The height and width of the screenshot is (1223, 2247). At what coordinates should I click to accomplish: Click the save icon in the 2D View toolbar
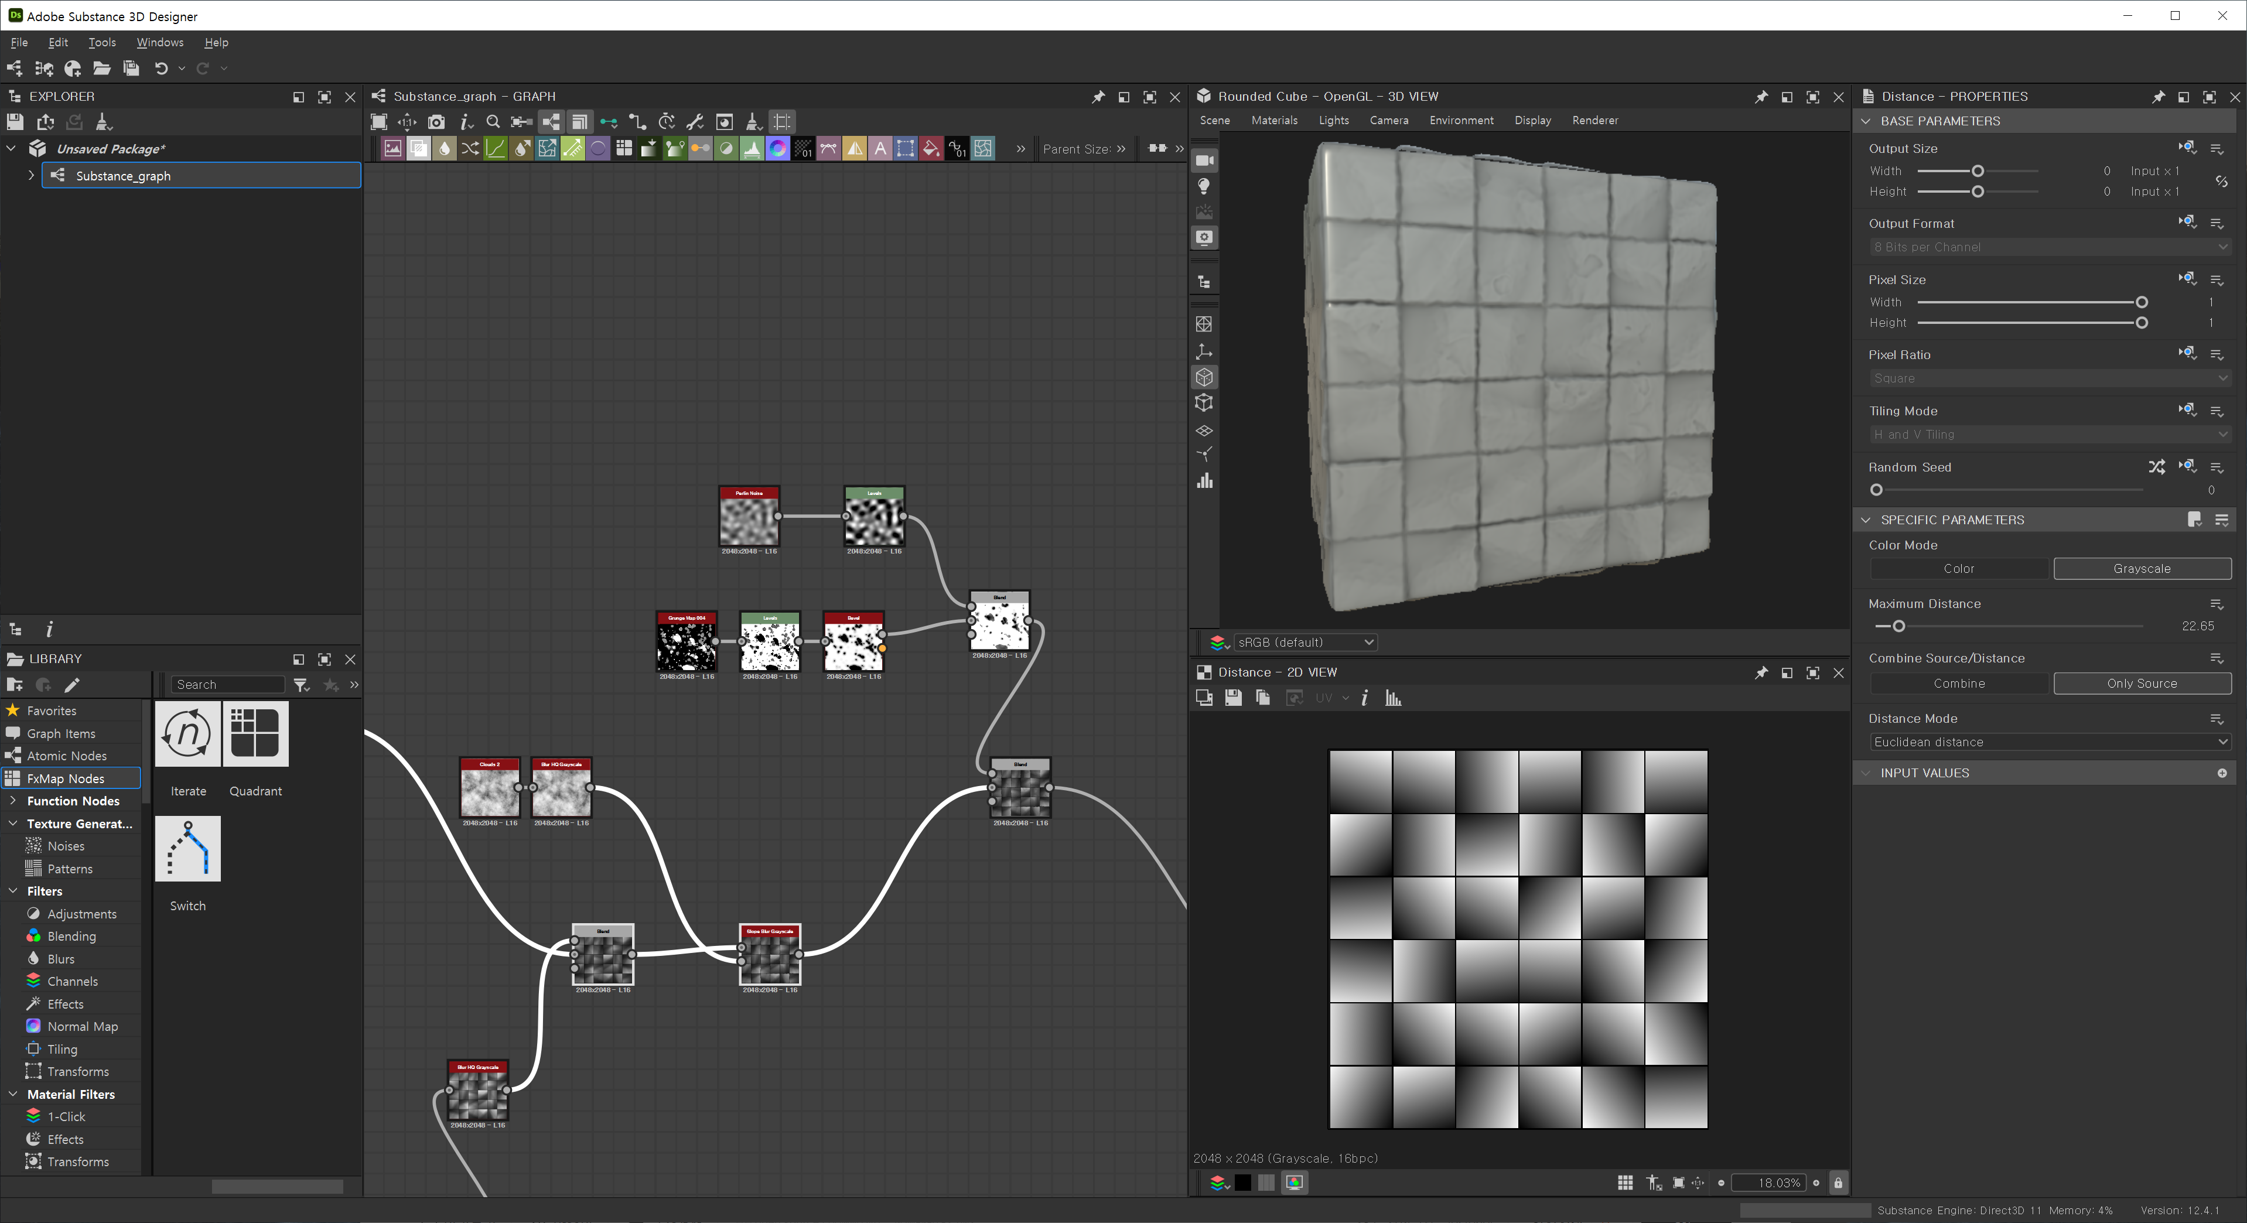1232,698
